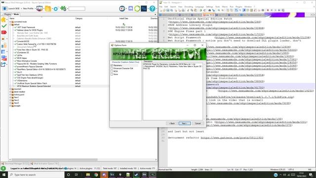Click the Save icon in Notepad++ toolbar

click(x=168, y=10)
